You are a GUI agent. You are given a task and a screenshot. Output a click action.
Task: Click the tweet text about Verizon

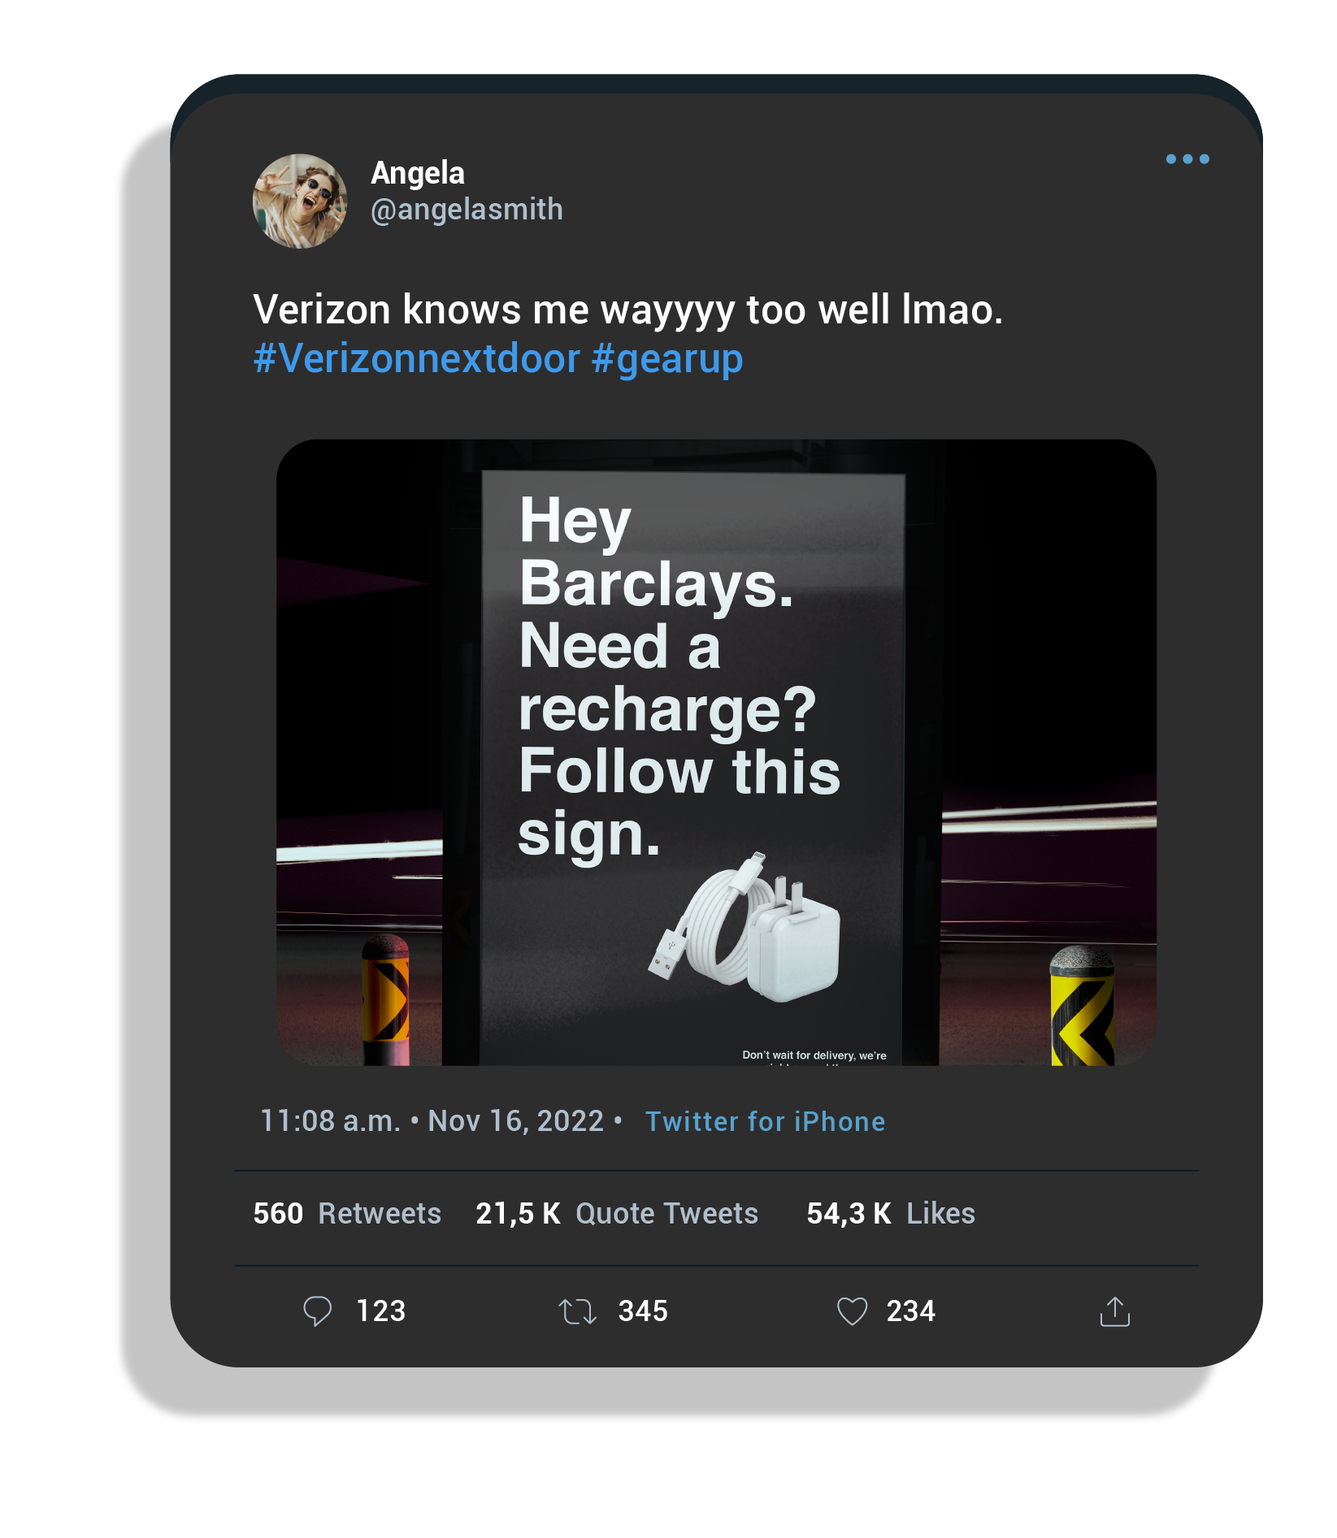pos(628,310)
